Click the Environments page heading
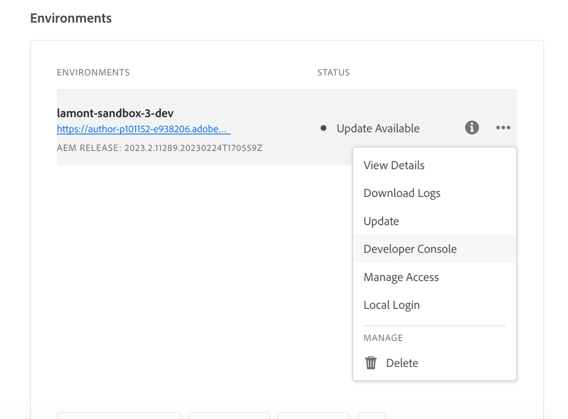This screenshot has height=419, width=568. [x=71, y=17]
